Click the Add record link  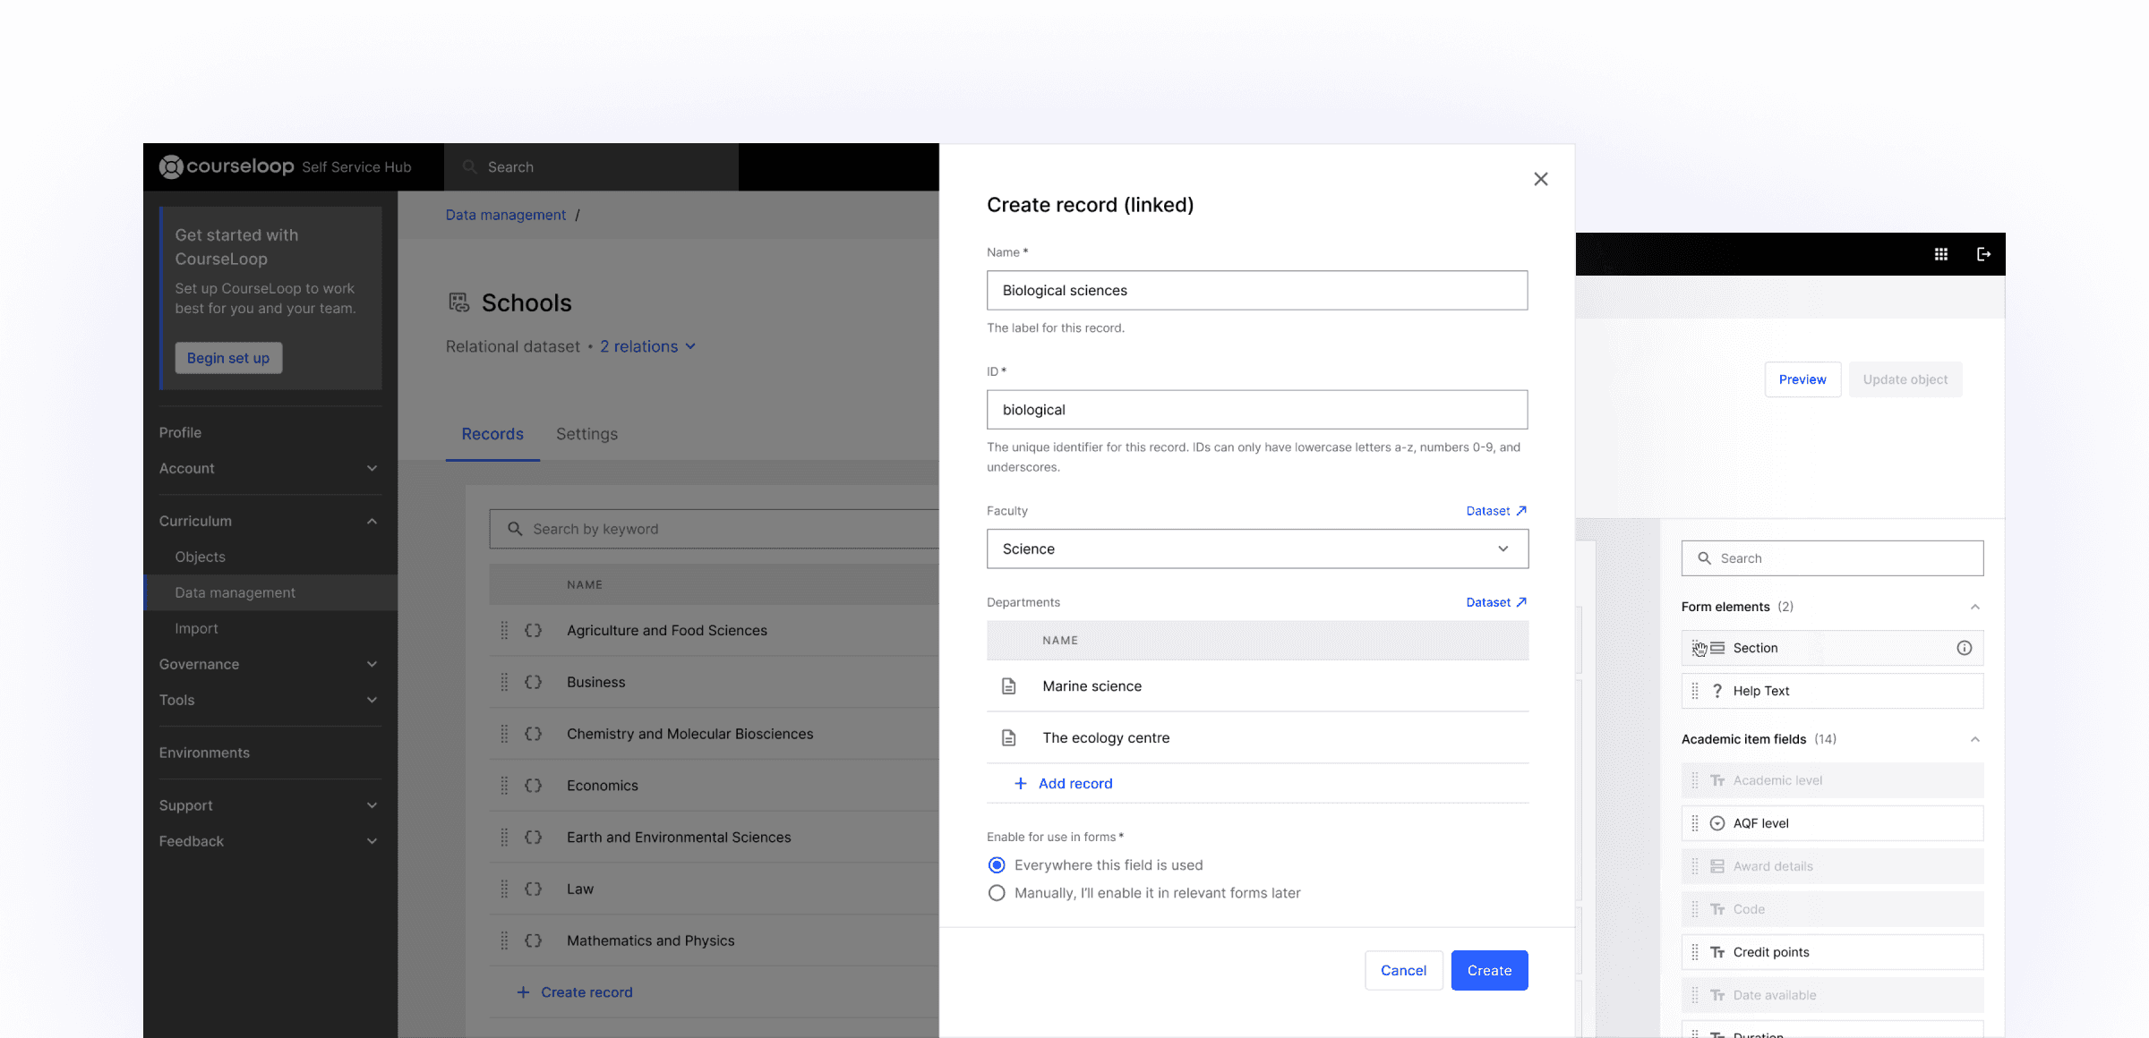(x=1074, y=783)
